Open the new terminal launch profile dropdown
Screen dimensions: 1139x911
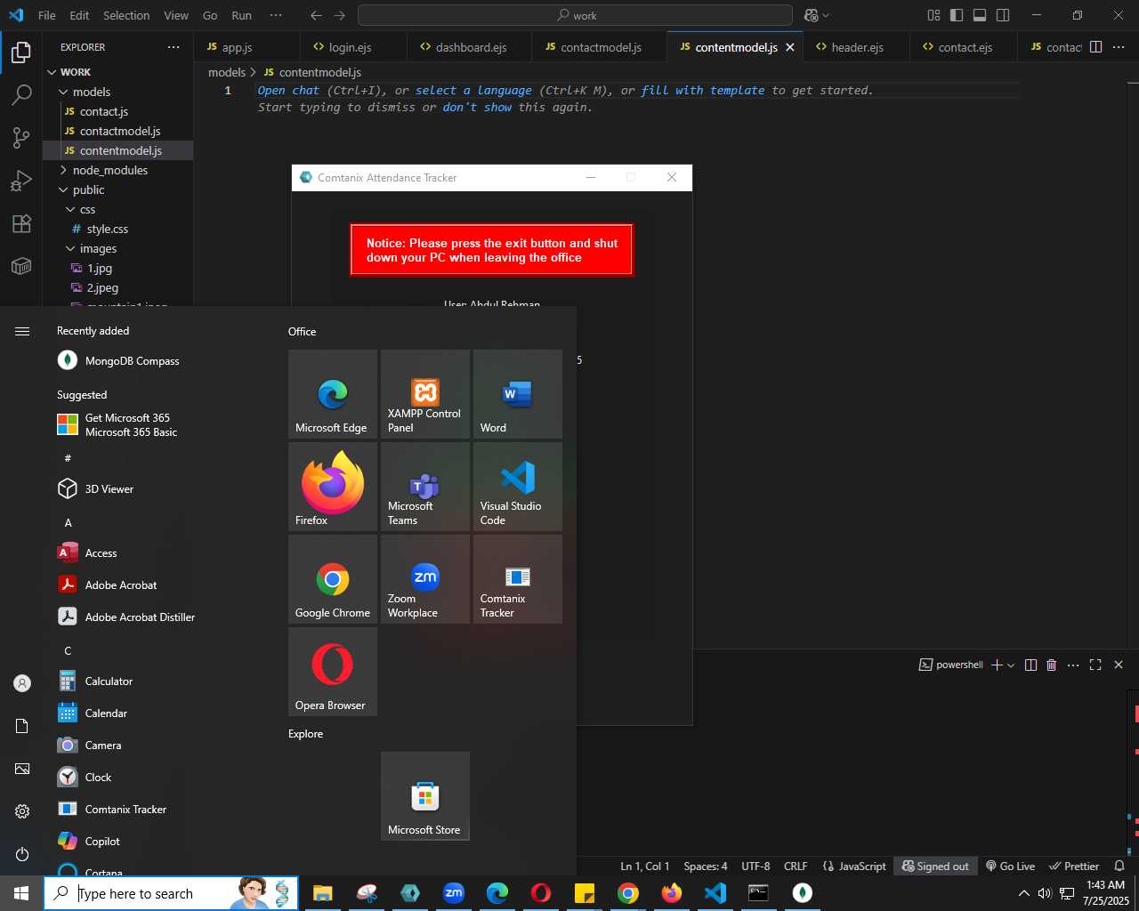(1011, 665)
